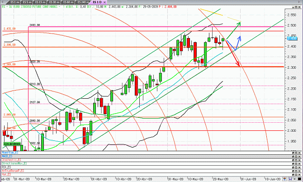Switch to the ES 1 m tab
Screen dimensions: 303x182
[14, 2]
